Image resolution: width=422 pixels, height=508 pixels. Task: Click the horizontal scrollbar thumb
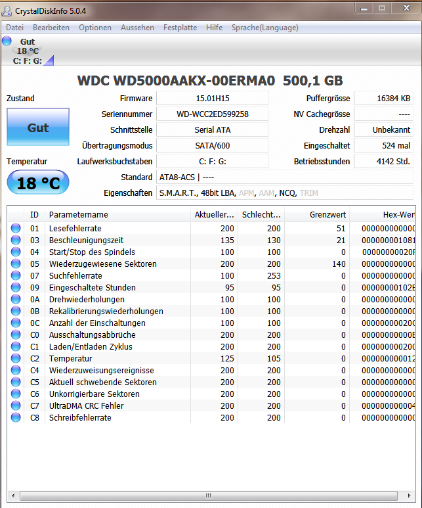click(209, 496)
